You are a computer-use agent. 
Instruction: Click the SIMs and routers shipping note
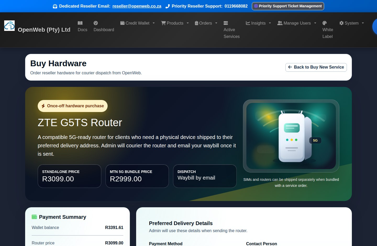click(291, 182)
